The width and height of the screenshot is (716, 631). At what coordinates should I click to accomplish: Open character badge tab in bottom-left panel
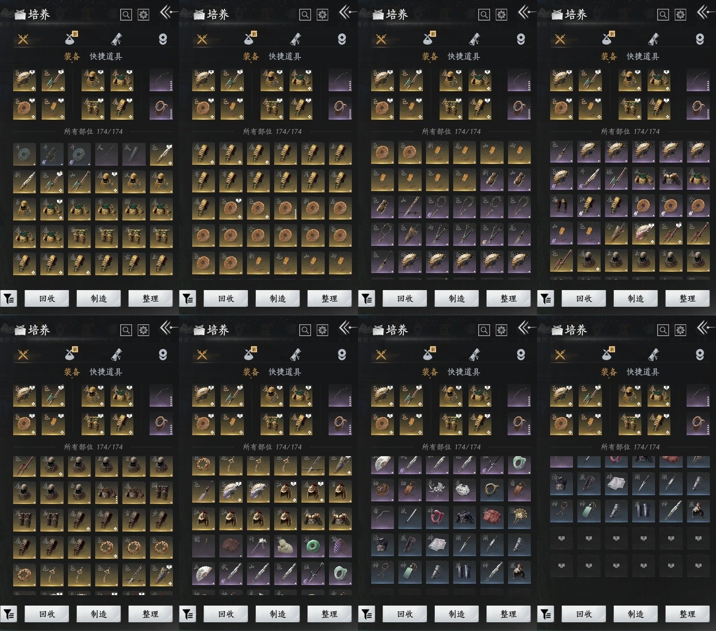[x=163, y=355]
